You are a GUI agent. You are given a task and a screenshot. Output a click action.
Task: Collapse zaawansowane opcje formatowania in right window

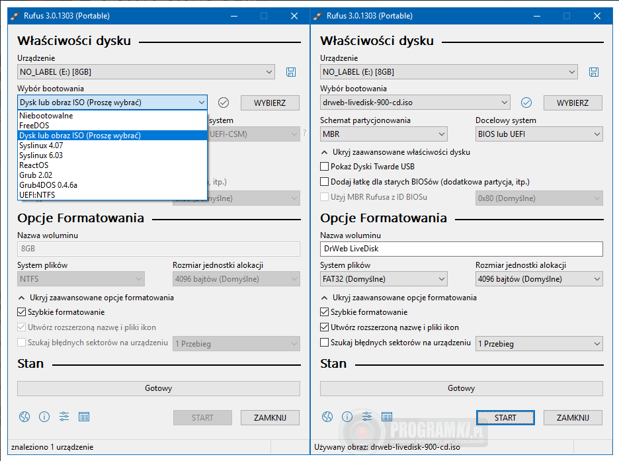pyautogui.click(x=399, y=298)
